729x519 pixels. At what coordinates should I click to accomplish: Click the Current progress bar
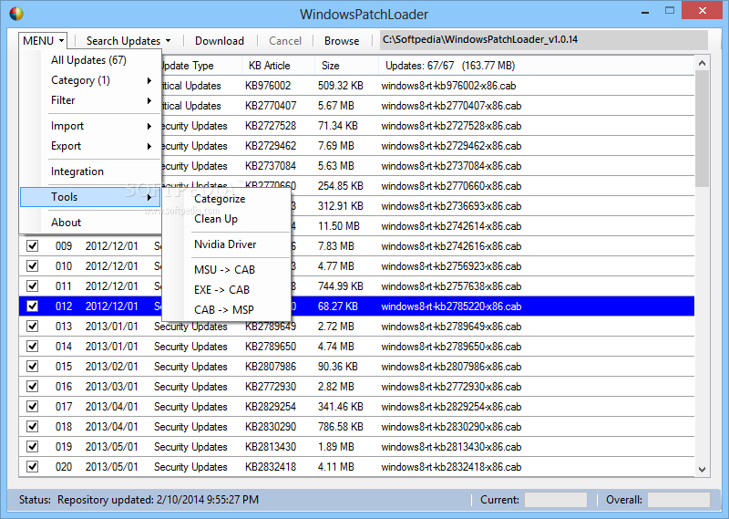(556, 500)
